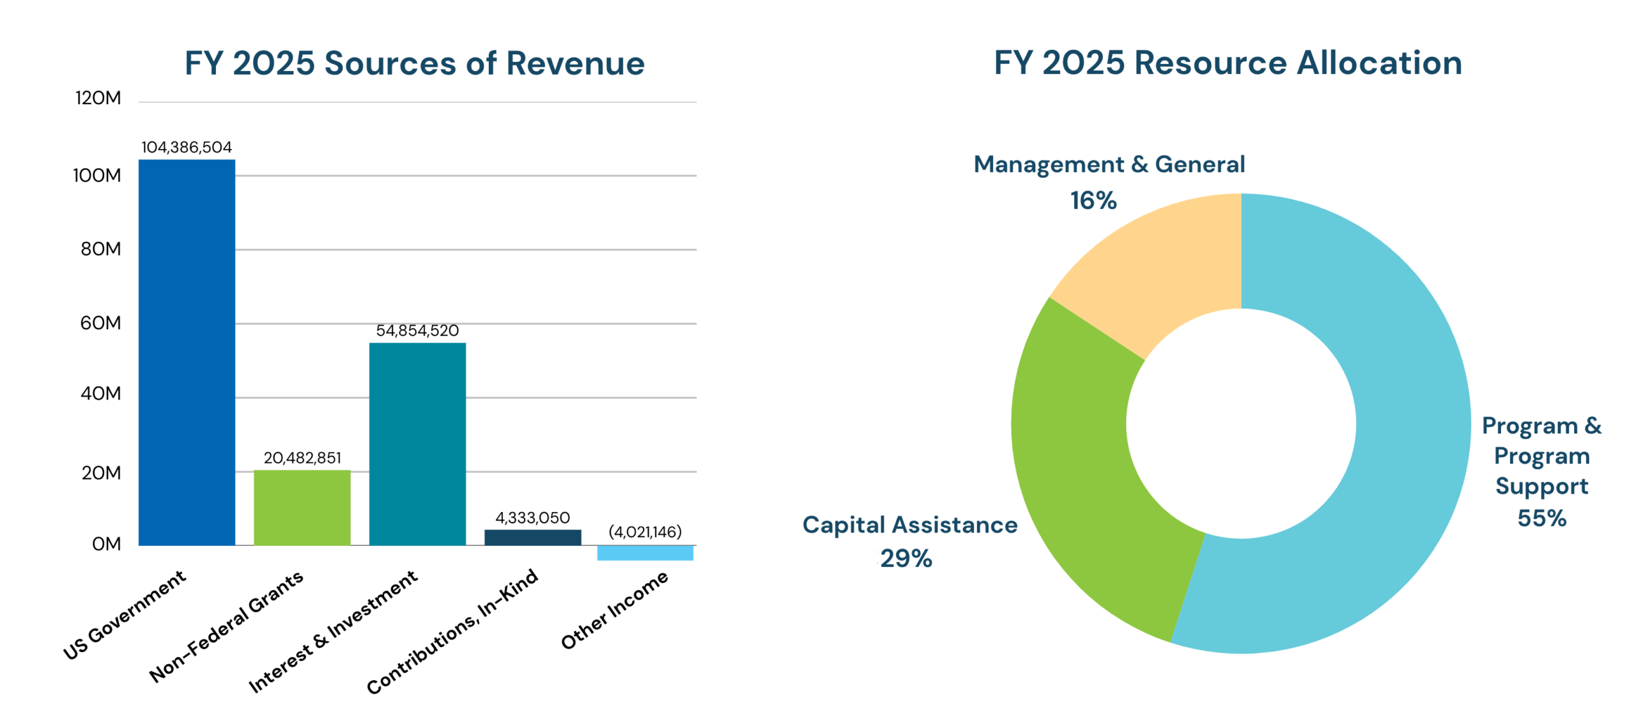Click the 20,482,851 value label

302,458
